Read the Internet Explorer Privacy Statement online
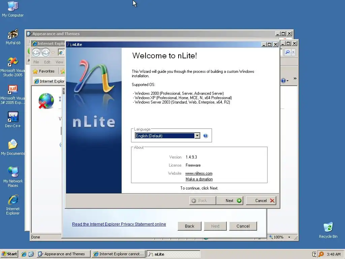The width and height of the screenshot is (345, 259). tap(119, 224)
